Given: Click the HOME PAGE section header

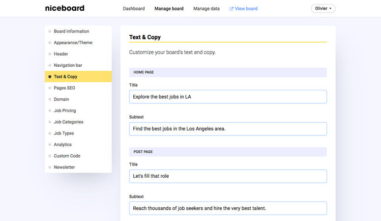Looking at the screenshot, I should coord(228,72).
